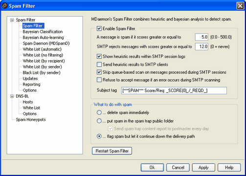Viewport: 246px width, 176px height.
Task: Click the Subject tag text field
Action: [x=174, y=90]
